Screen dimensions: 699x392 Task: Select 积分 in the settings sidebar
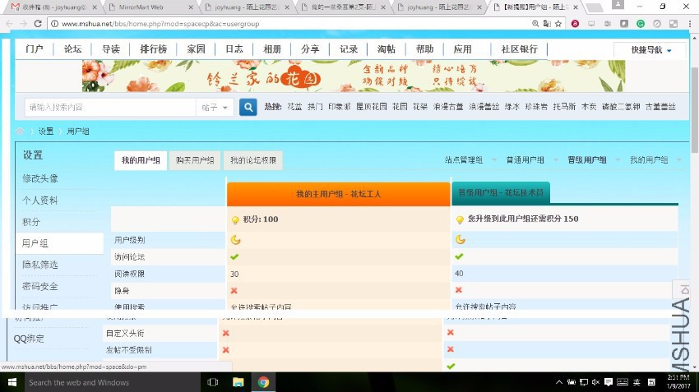click(x=31, y=222)
